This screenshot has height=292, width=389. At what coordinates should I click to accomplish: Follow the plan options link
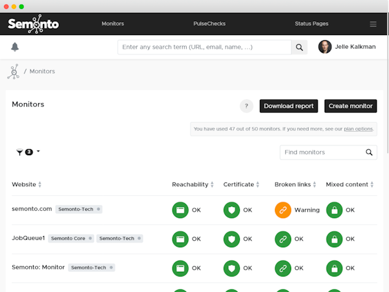click(x=358, y=129)
